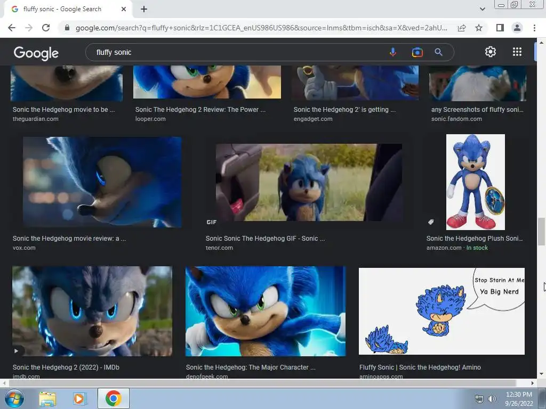Click the vertical scrollbar down arrow

541,374
